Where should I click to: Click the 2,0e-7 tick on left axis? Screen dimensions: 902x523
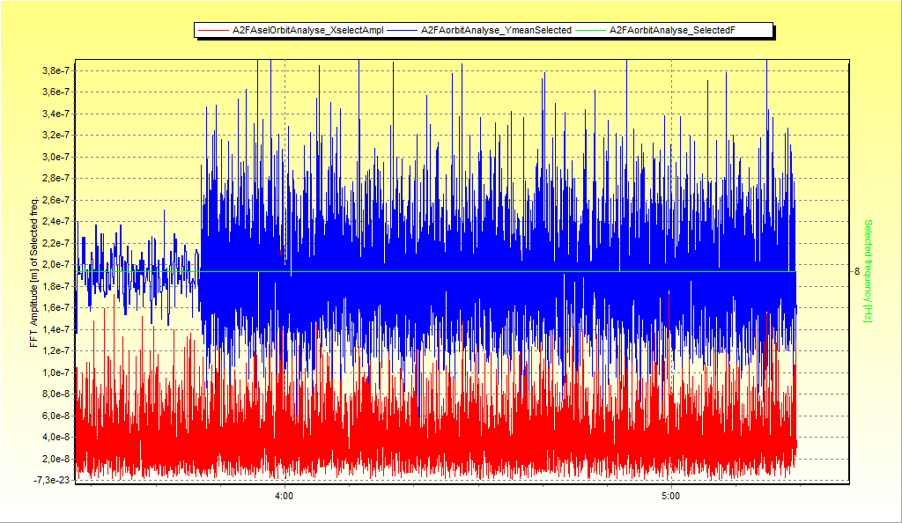tap(51, 264)
